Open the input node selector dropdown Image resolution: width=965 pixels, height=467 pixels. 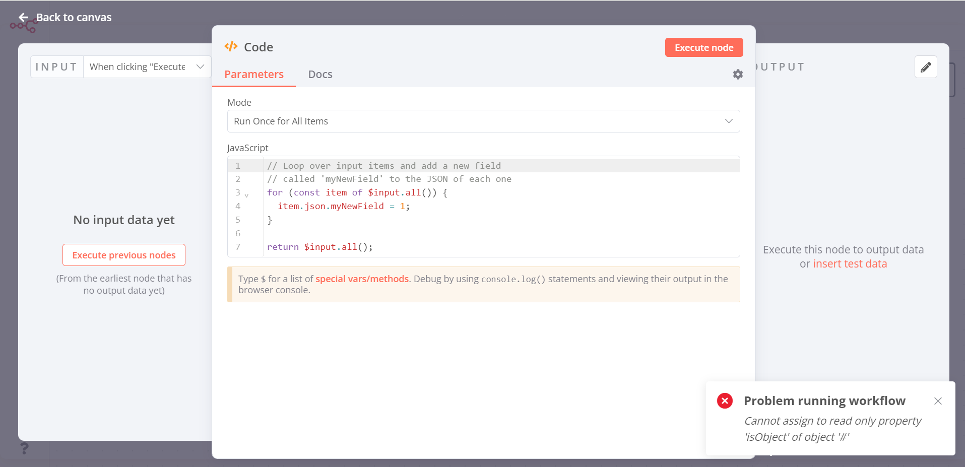tap(146, 66)
